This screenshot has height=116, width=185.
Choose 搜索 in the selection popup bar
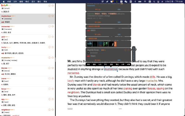point(94,64)
